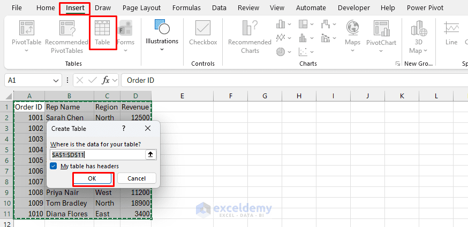The image size is (468, 227).
Task: Insert a scatter or bubble chart
Action: [303, 52]
